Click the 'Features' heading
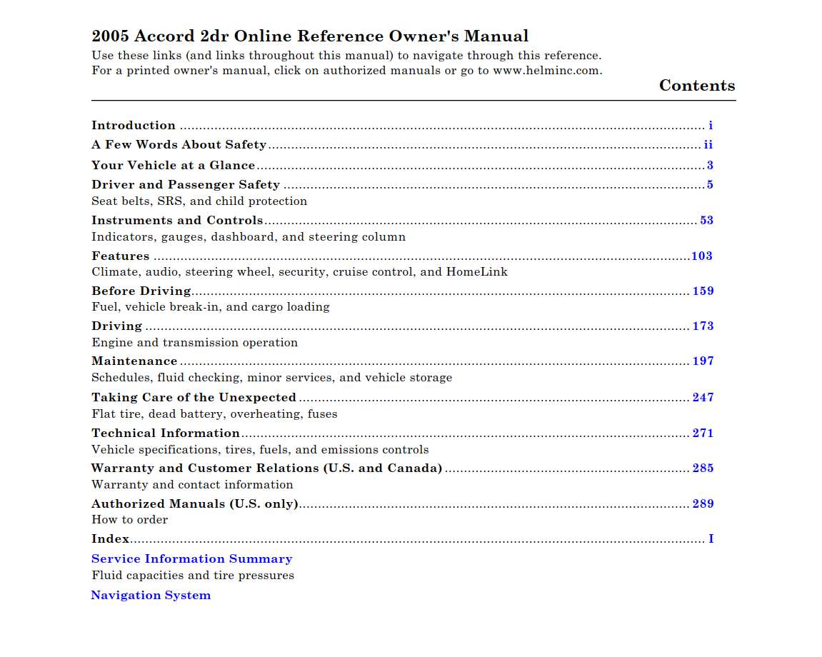 pos(121,256)
